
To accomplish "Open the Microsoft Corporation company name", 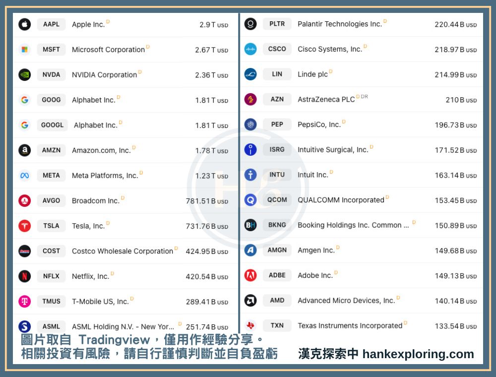I will 108,50.
